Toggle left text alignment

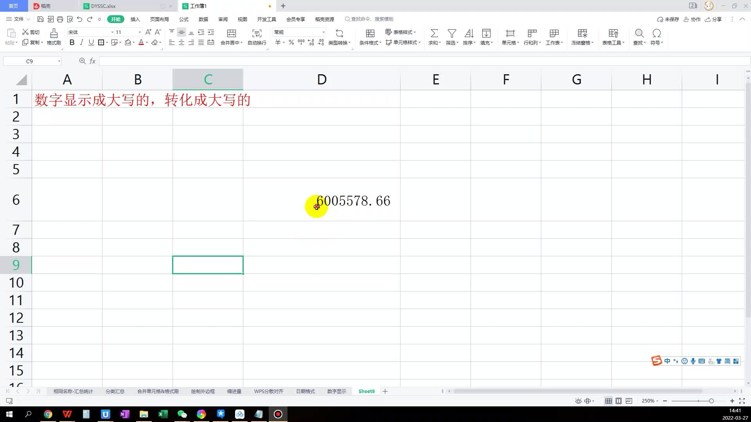coord(172,42)
